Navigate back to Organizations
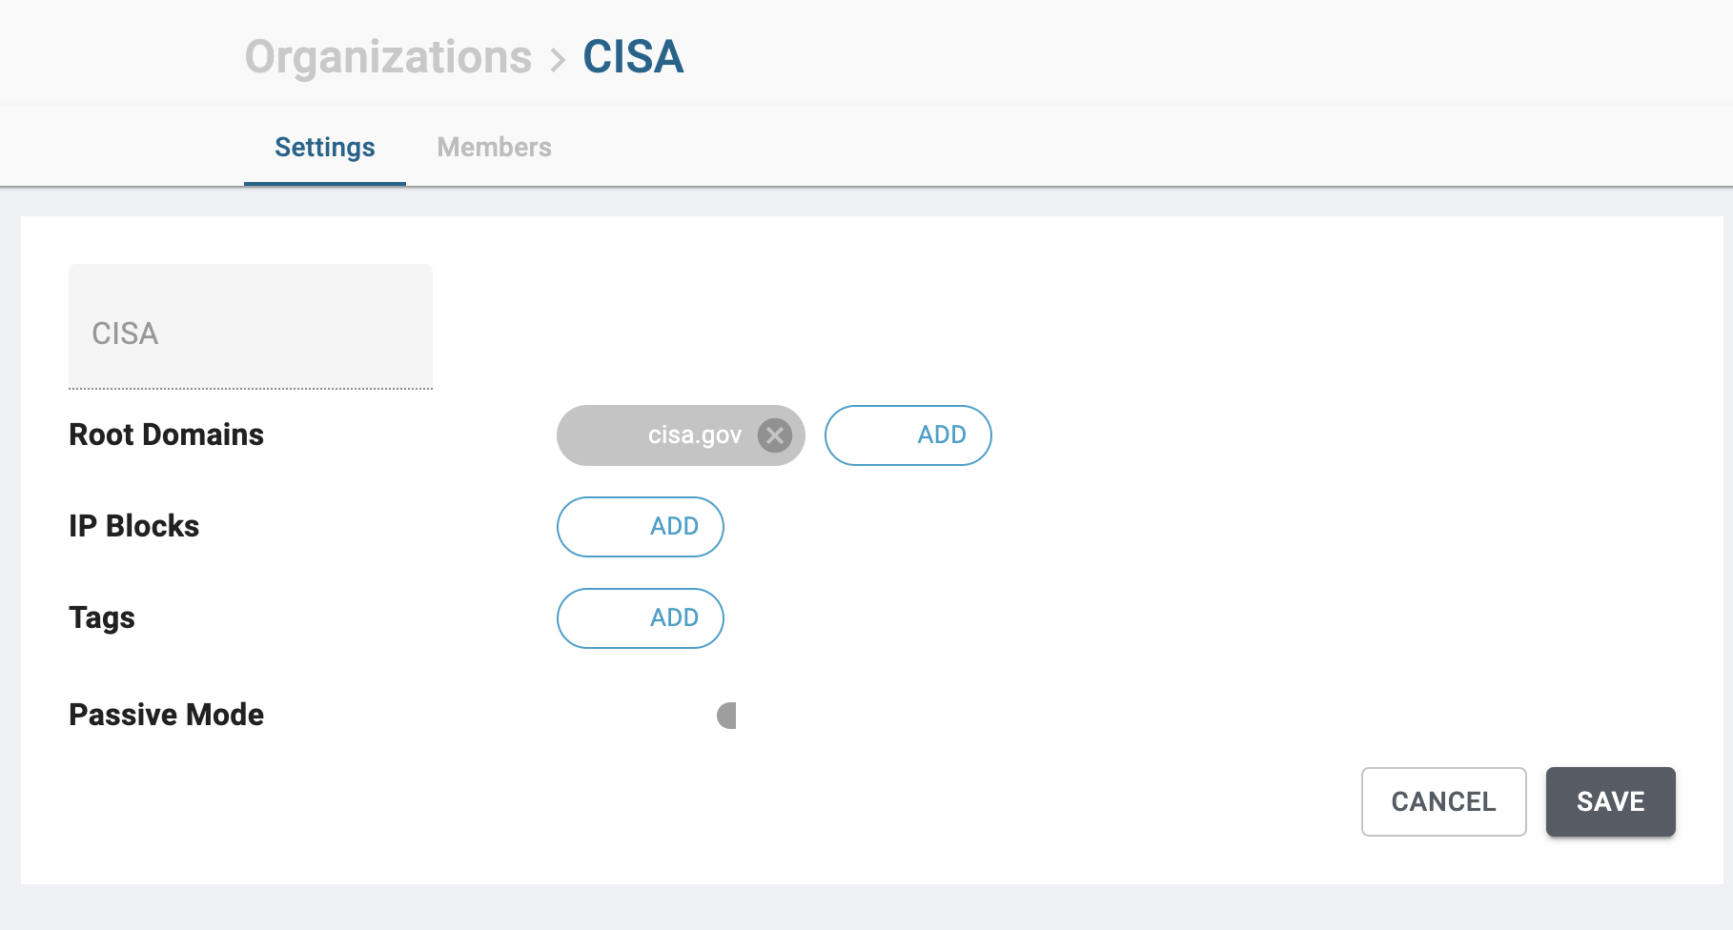Viewport: 1733px width, 930px height. pos(388,57)
